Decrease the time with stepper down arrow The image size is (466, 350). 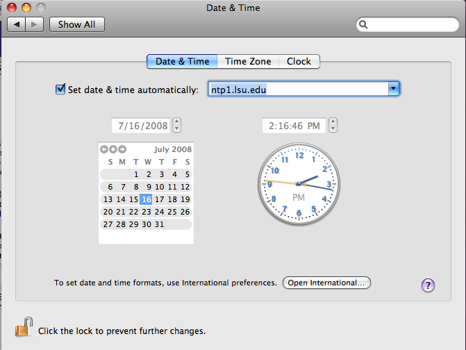click(333, 129)
